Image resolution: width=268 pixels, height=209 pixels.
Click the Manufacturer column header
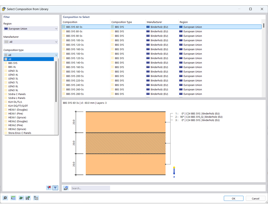click(x=162, y=22)
